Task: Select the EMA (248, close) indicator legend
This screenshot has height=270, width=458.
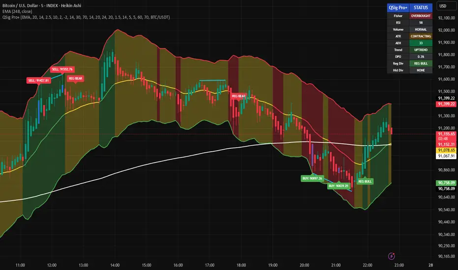Action: (17, 11)
